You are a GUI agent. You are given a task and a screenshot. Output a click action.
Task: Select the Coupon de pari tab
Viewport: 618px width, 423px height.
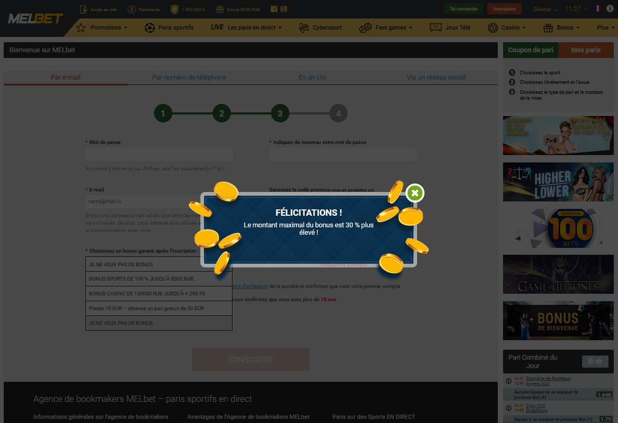click(530, 50)
